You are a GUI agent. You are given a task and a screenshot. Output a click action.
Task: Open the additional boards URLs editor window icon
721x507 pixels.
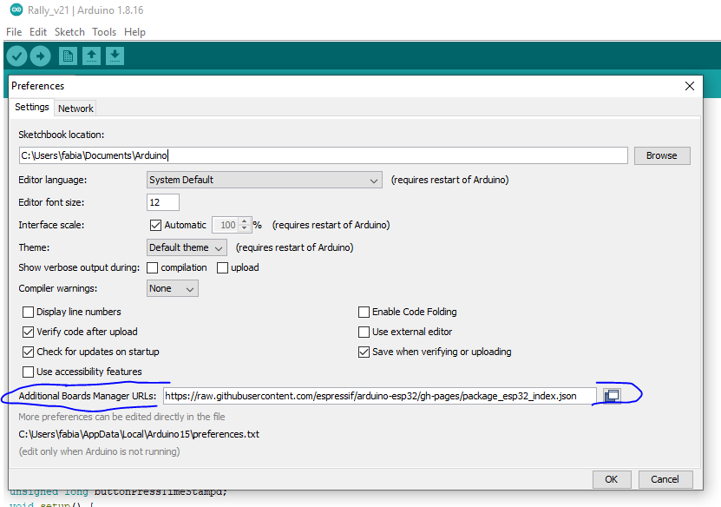[612, 396]
